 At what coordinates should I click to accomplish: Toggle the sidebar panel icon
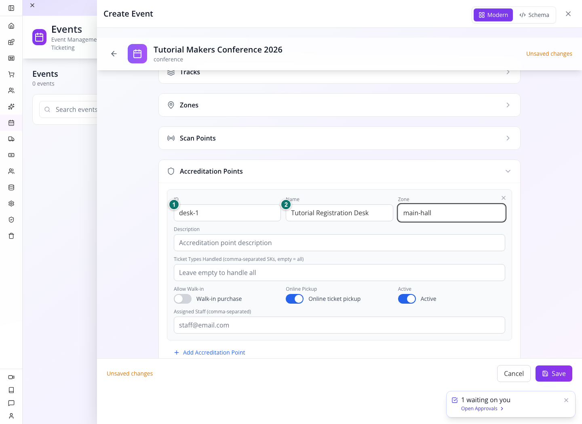click(x=11, y=8)
